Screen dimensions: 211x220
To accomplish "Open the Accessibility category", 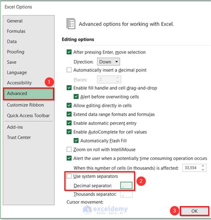I will tap(19, 83).
